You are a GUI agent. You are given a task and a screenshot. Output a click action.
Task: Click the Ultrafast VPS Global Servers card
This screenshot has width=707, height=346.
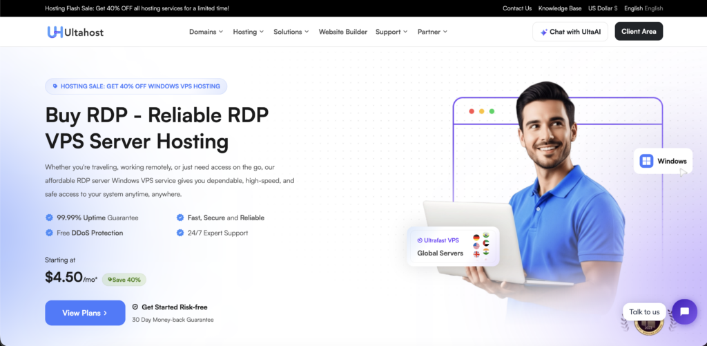click(x=453, y=247)
